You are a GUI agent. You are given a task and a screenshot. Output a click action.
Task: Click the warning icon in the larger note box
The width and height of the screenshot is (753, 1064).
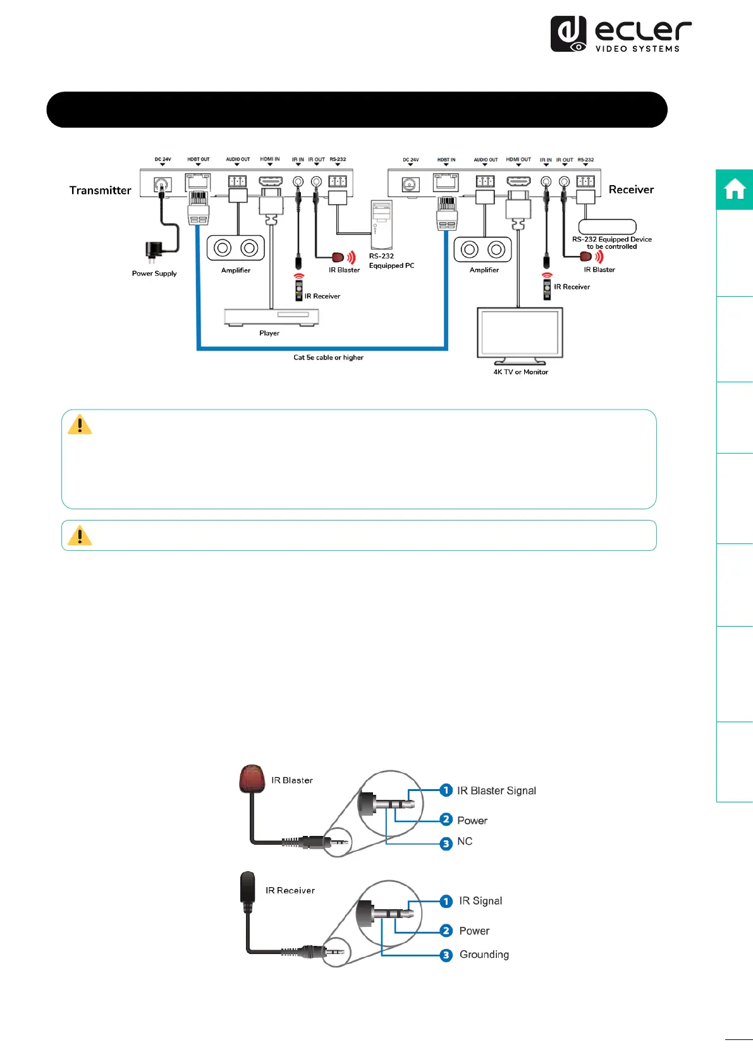[80, 425]
